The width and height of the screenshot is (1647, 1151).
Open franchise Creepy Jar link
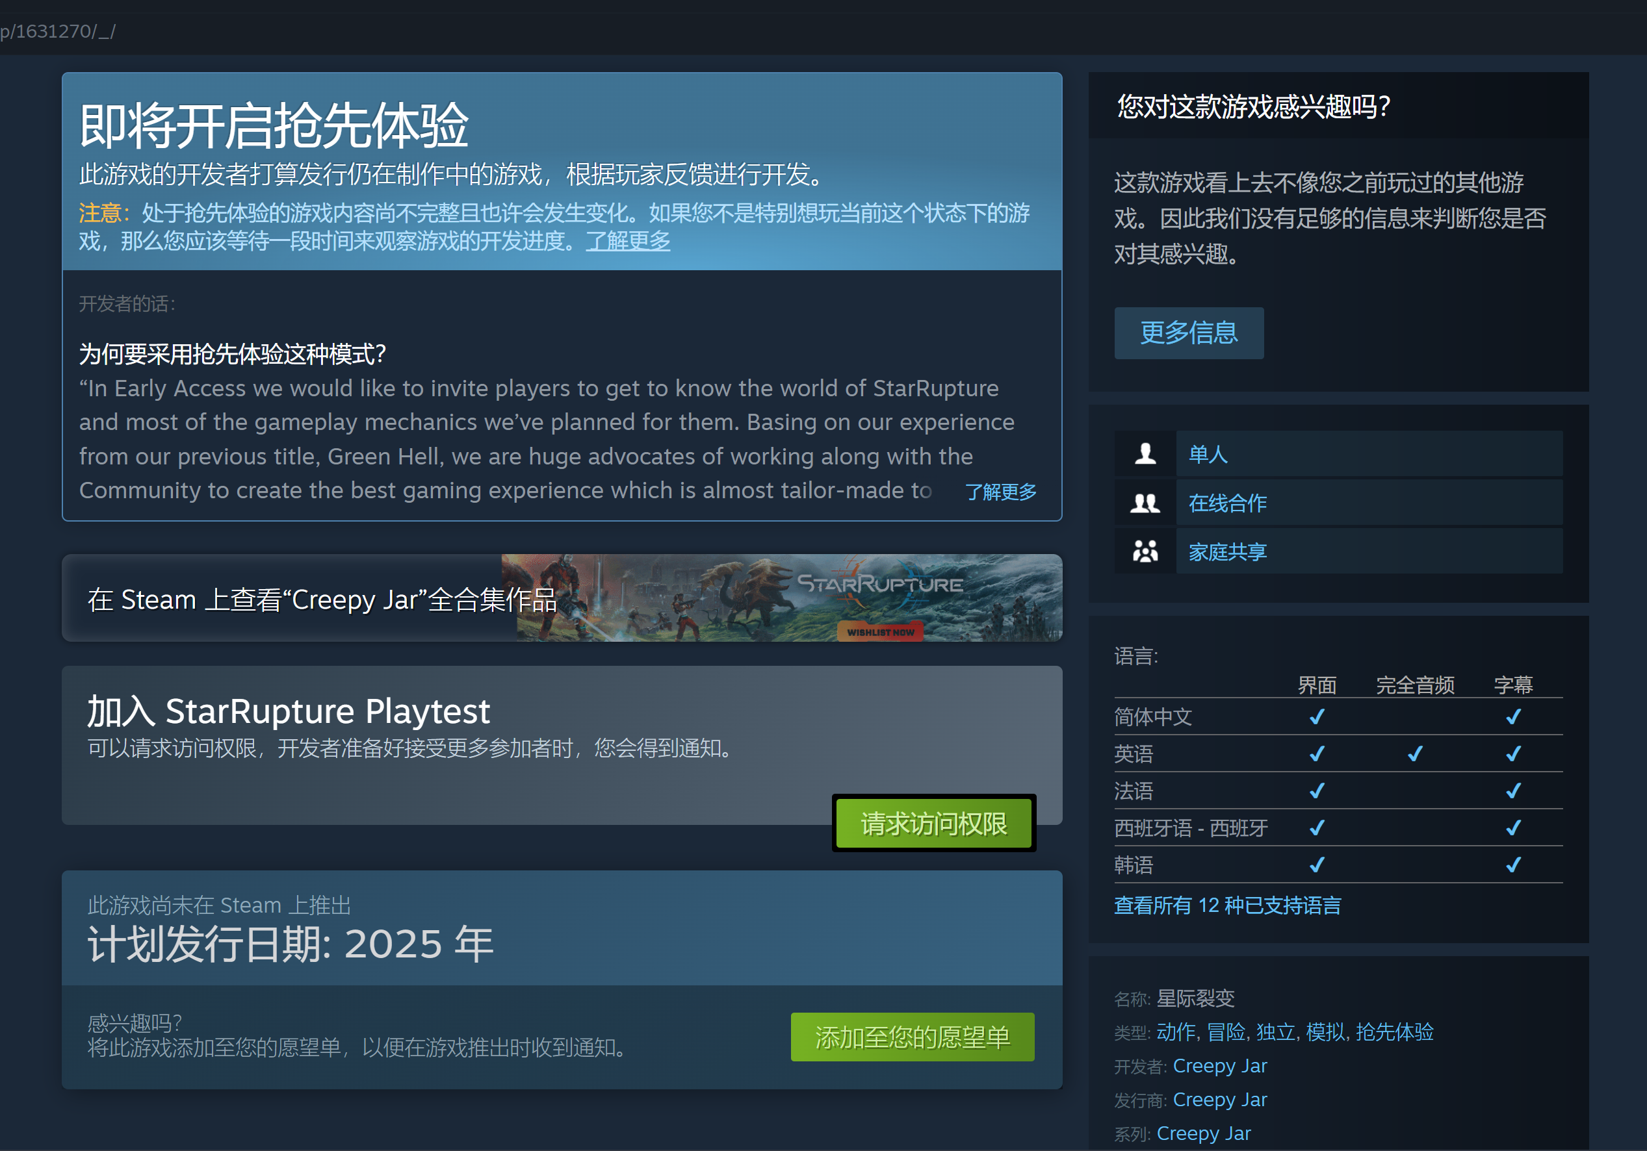[x=1204, y=1133]
